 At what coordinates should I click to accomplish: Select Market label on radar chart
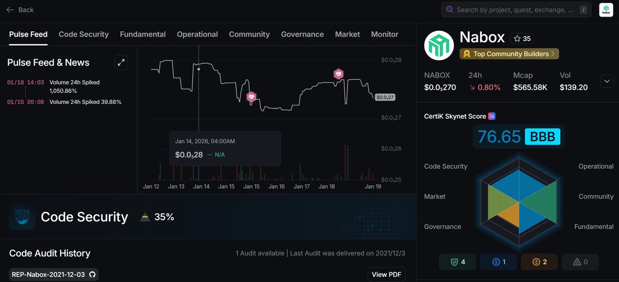click(x=435, y=197)
